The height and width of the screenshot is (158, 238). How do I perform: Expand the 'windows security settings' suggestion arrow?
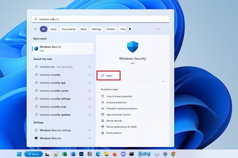click(x=89, y=98)
